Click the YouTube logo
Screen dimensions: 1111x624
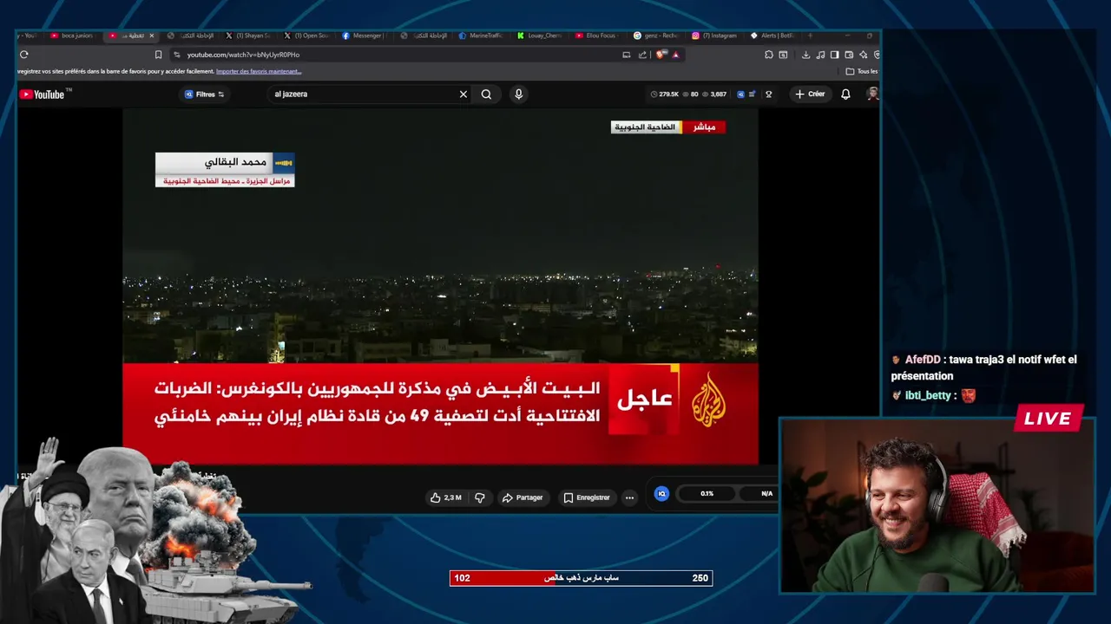point(42,94)
